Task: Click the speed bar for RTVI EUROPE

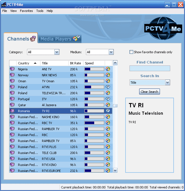Action: click(x=94, y=171)
